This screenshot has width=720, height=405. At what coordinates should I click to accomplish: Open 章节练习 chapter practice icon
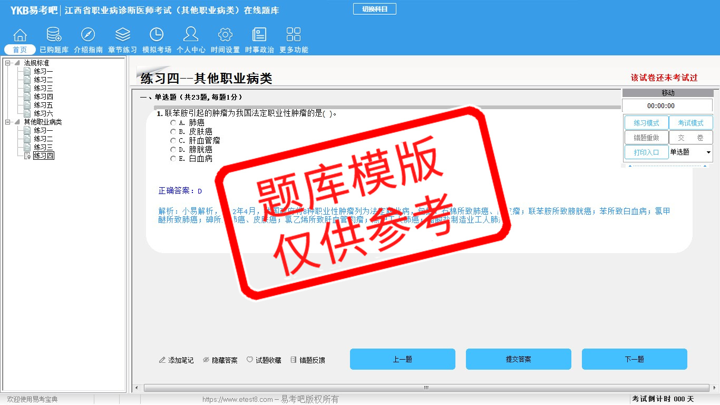click(122, 35)
